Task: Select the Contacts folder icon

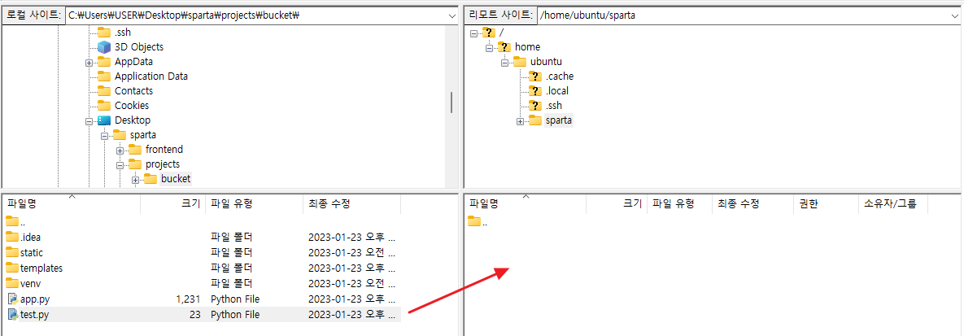Action: [104, 91]
